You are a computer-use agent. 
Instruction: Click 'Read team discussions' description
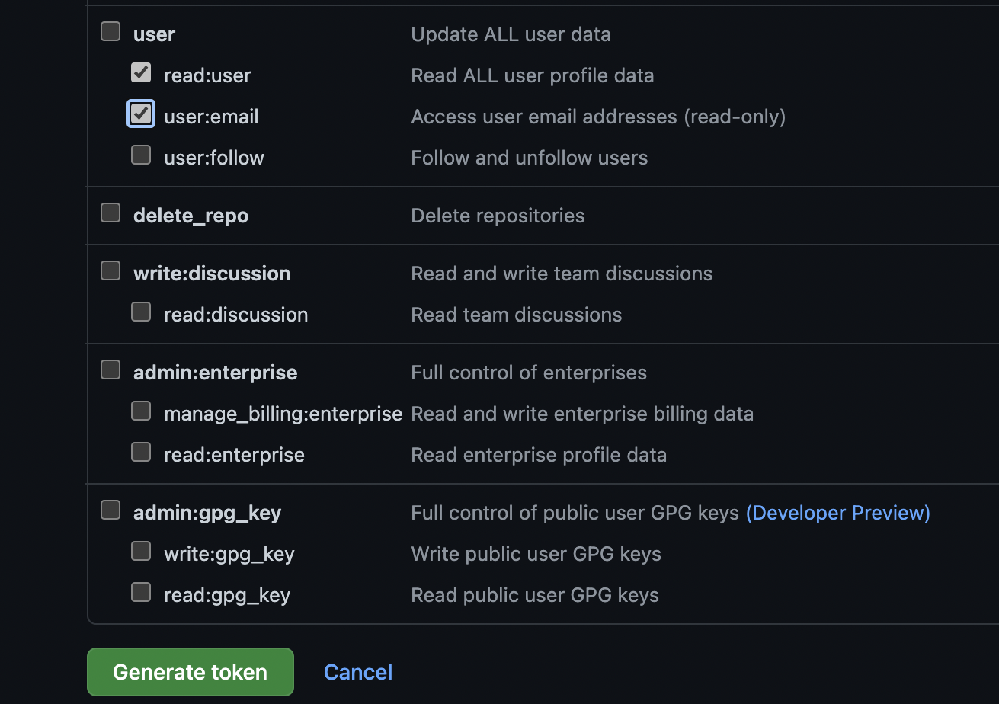pos(517,315)
